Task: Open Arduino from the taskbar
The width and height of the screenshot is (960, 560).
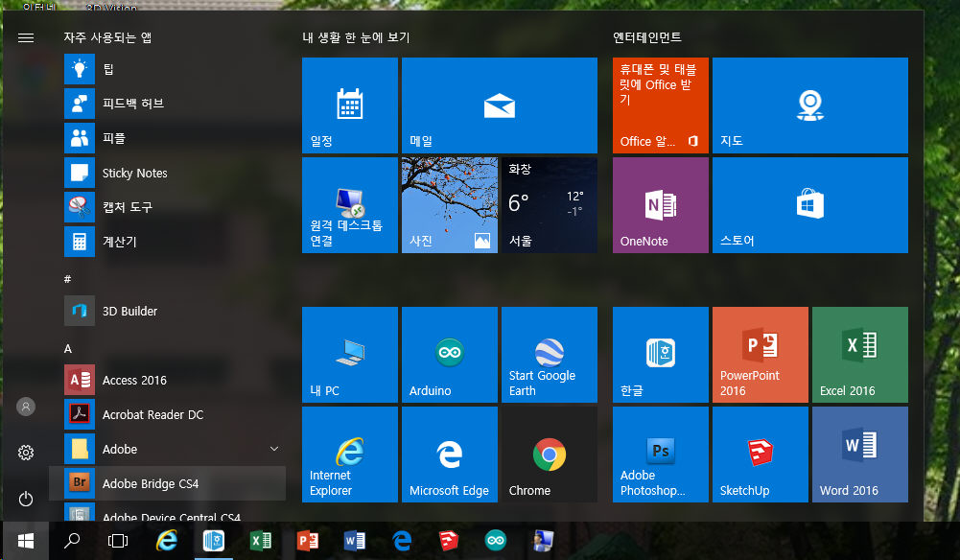Action: (x=496, y=541)
